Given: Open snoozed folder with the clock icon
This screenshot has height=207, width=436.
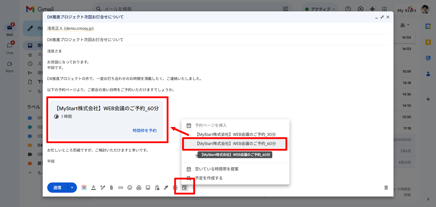Looking at the screenshot, I should tap(30, 64).
